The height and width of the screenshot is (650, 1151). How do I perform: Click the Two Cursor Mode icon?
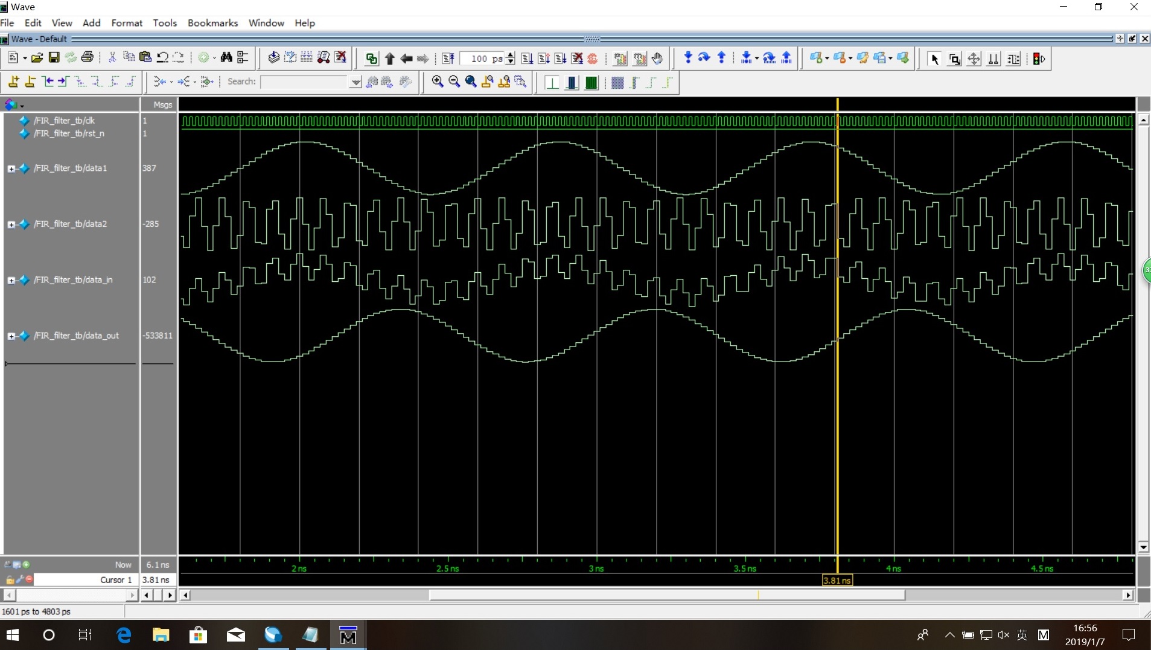tap(993, 59)
